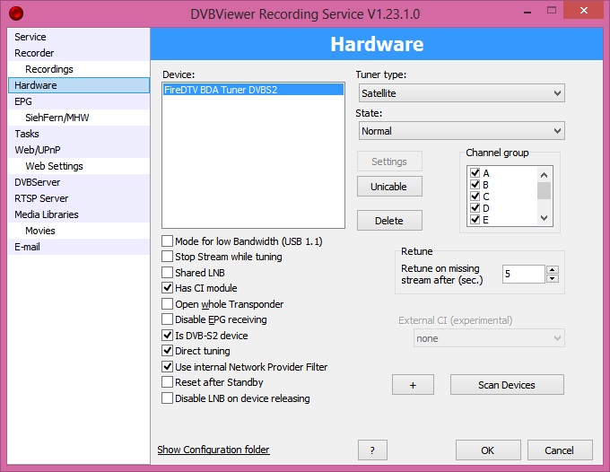Go to the Recordings sub-page

pyautogui.click(x=79, y=69)
